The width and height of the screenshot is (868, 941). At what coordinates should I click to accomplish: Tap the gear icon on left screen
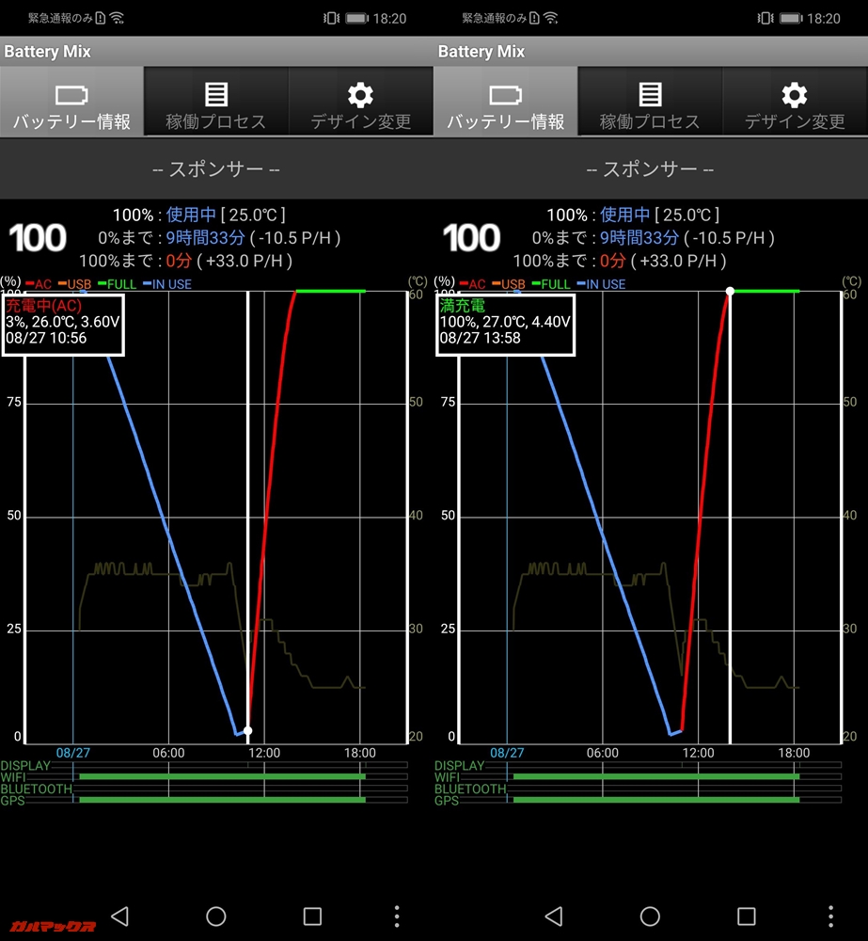click(x=361, y=94)
